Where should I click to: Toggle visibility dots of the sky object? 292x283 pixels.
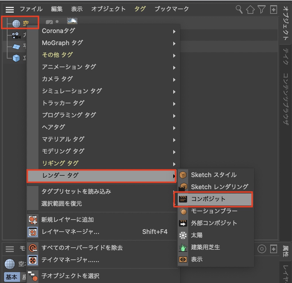[x=57, y=21]
